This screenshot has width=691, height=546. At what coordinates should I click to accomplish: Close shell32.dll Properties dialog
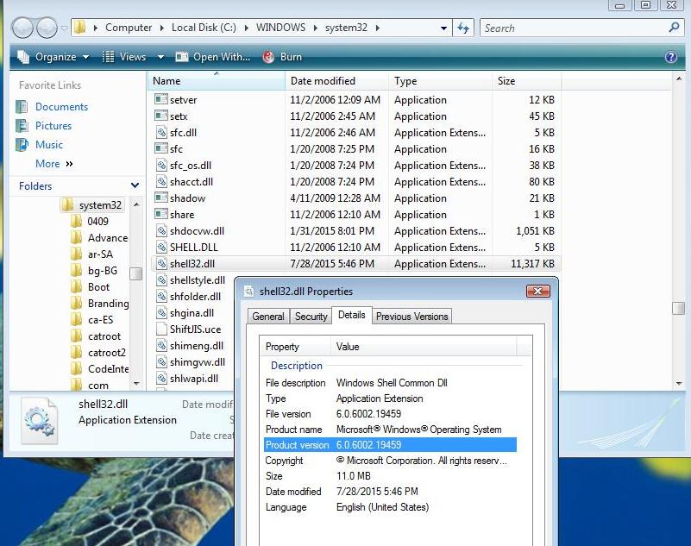coord(538,291)
